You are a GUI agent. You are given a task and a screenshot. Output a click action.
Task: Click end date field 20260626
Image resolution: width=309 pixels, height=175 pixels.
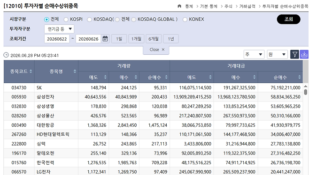click(88, 39)
